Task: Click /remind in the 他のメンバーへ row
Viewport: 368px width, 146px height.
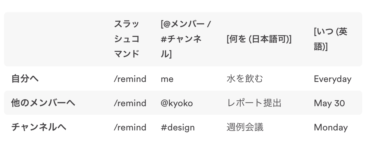Action: point(130,103)
